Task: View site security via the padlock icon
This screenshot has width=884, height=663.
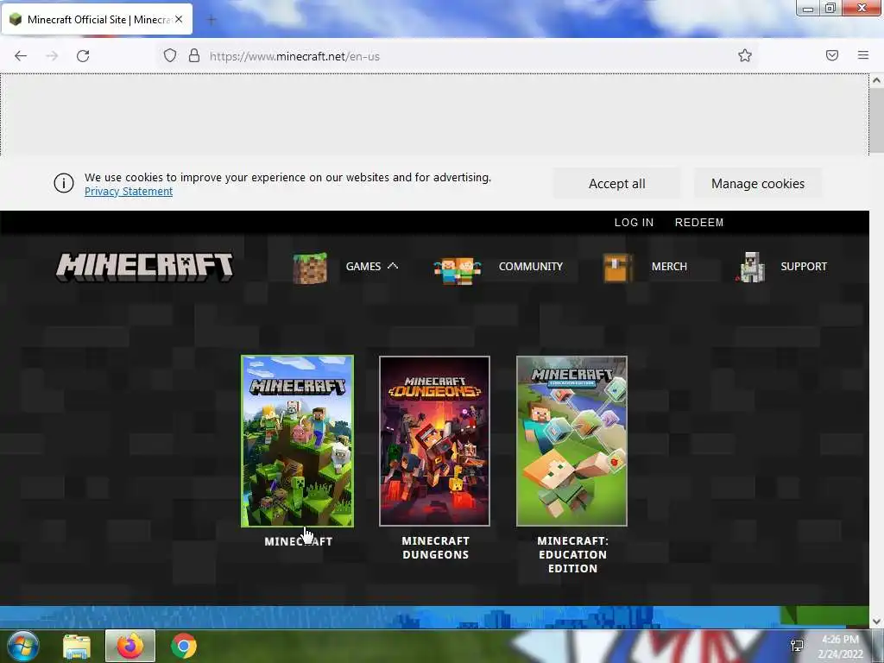Action: click(x=194, y=55)
